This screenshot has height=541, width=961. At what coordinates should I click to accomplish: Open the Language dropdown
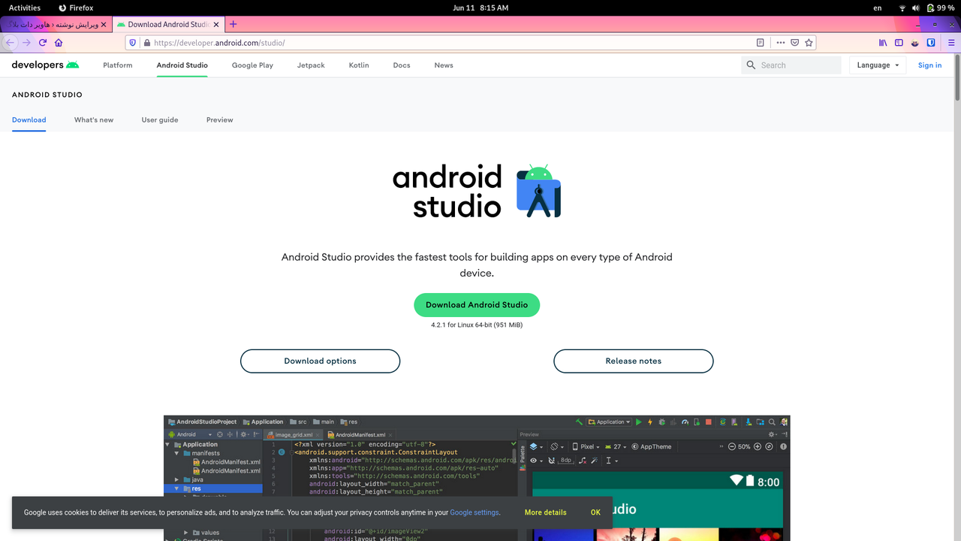[878, 65]
